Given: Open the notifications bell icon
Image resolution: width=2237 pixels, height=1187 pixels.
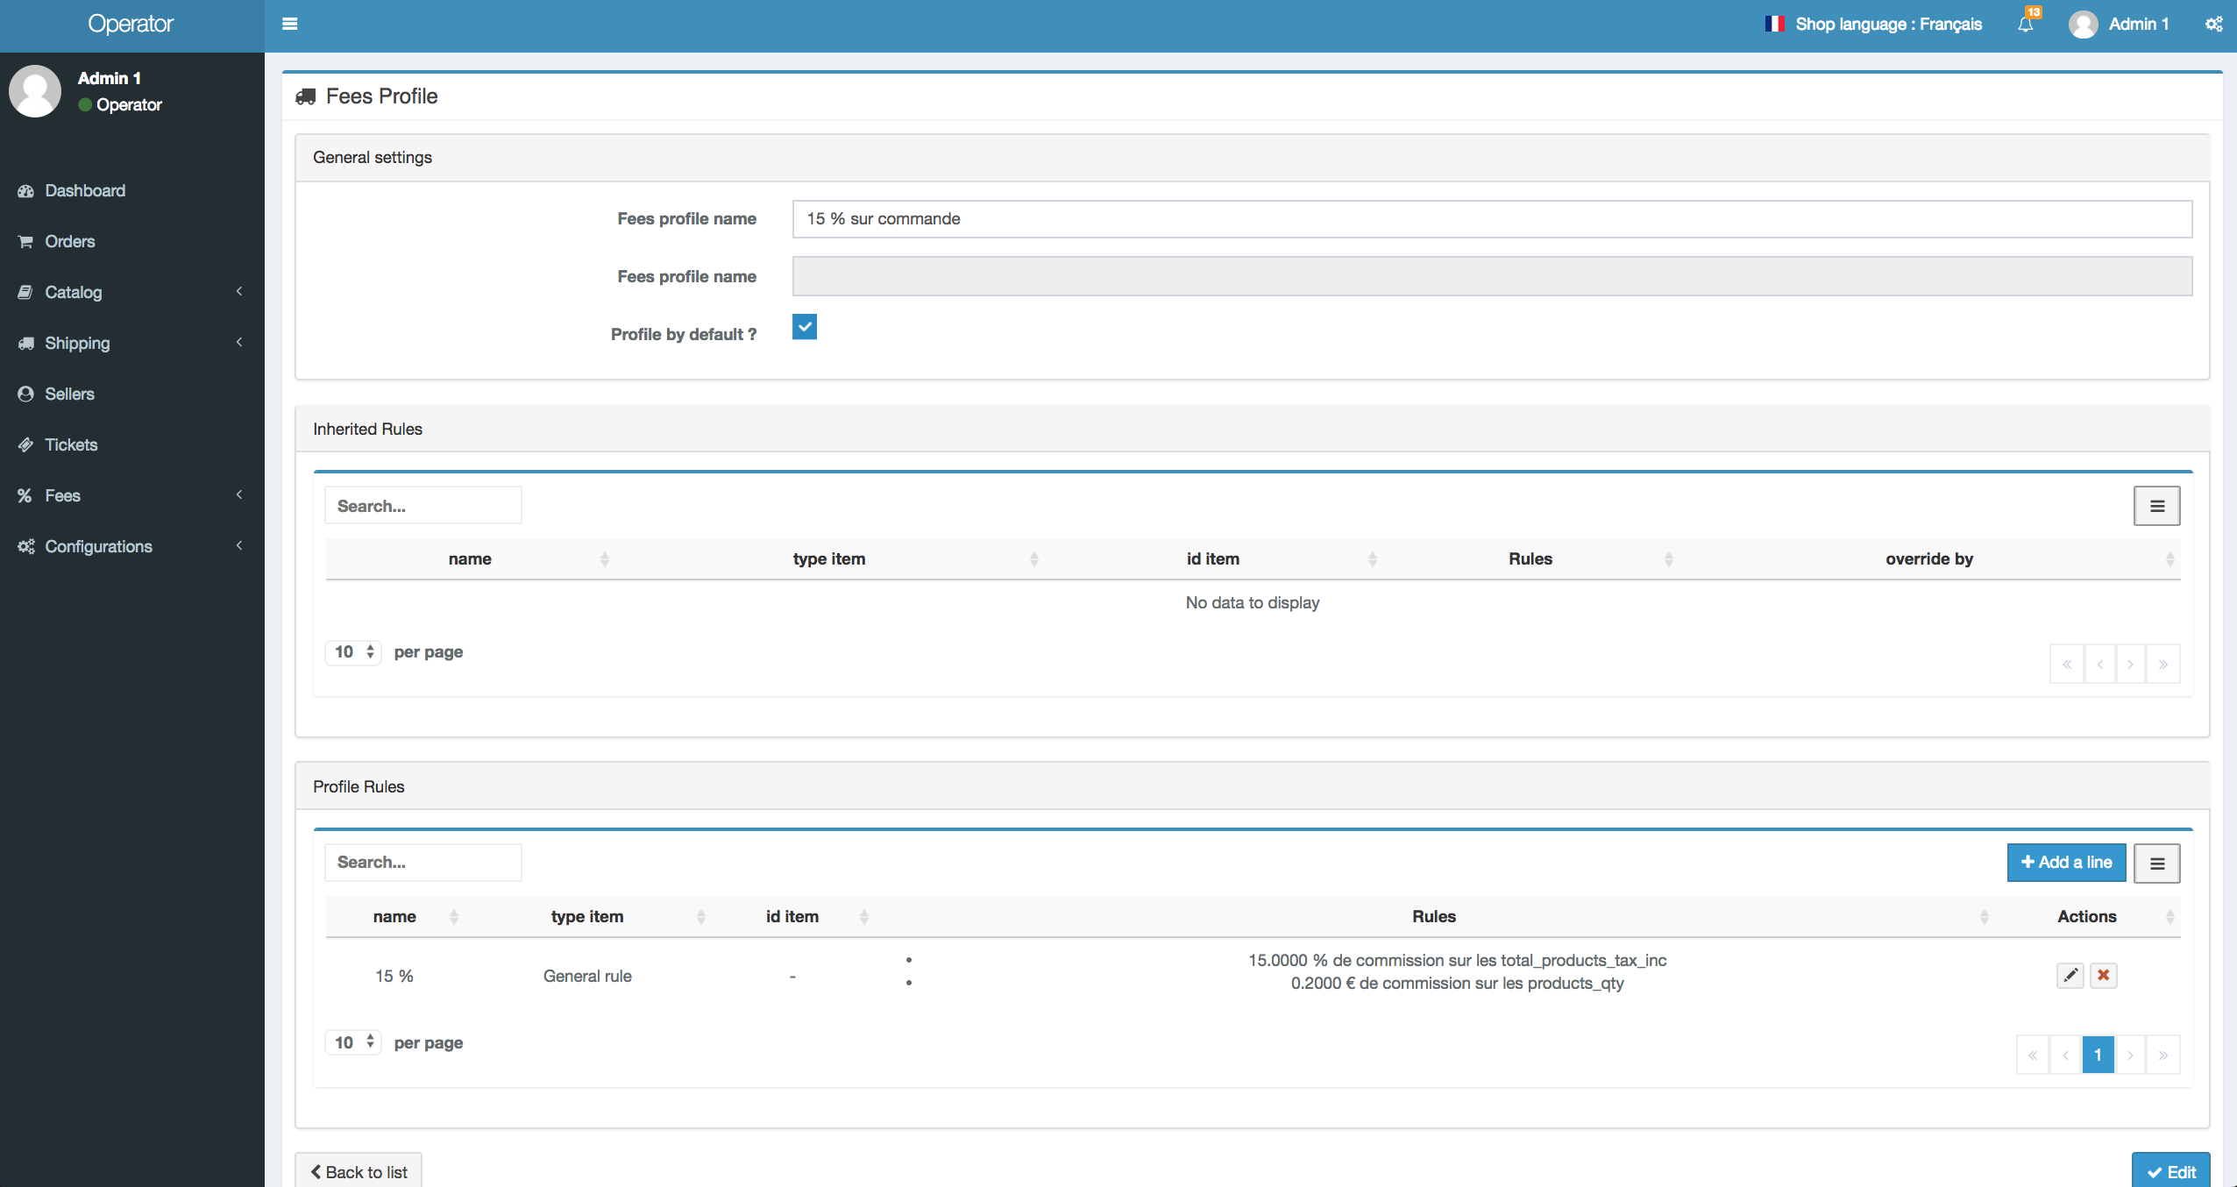Looking at the screenshot, I should coord(2025,24).
